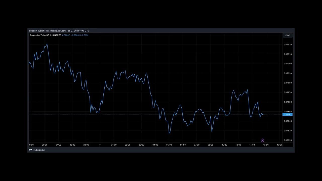Select the bold 7 date marker on time axis
Viewport: 322px width, 181px height.
point(100,145)
